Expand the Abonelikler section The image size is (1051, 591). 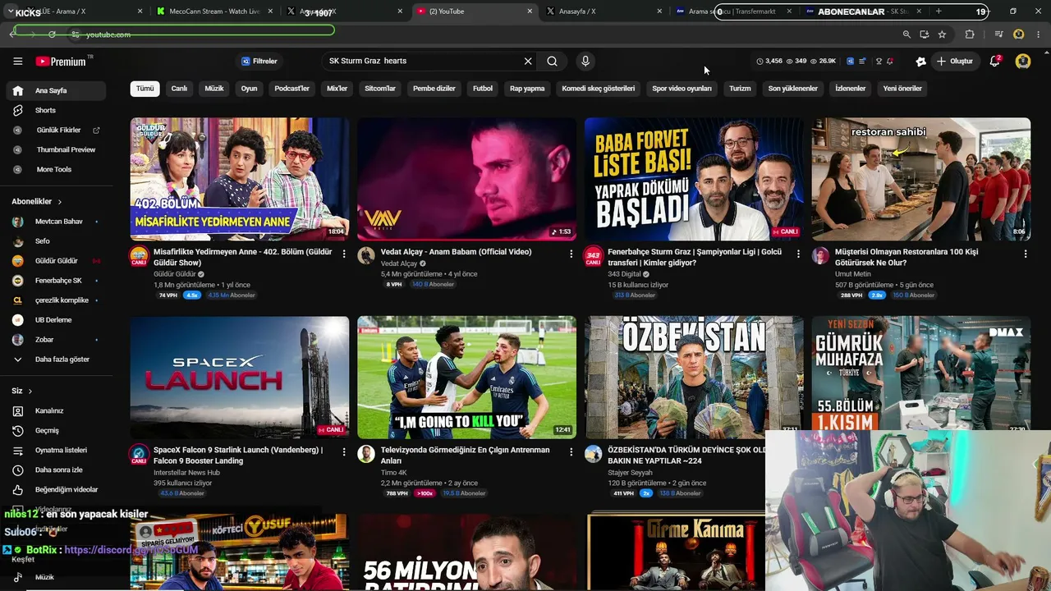[x=37, y=201]
